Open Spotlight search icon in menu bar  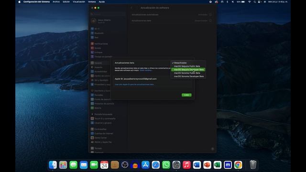255,2
